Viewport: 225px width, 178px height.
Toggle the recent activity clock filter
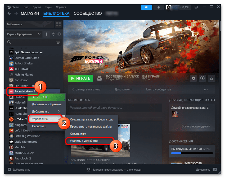click(x=53, y=34)
